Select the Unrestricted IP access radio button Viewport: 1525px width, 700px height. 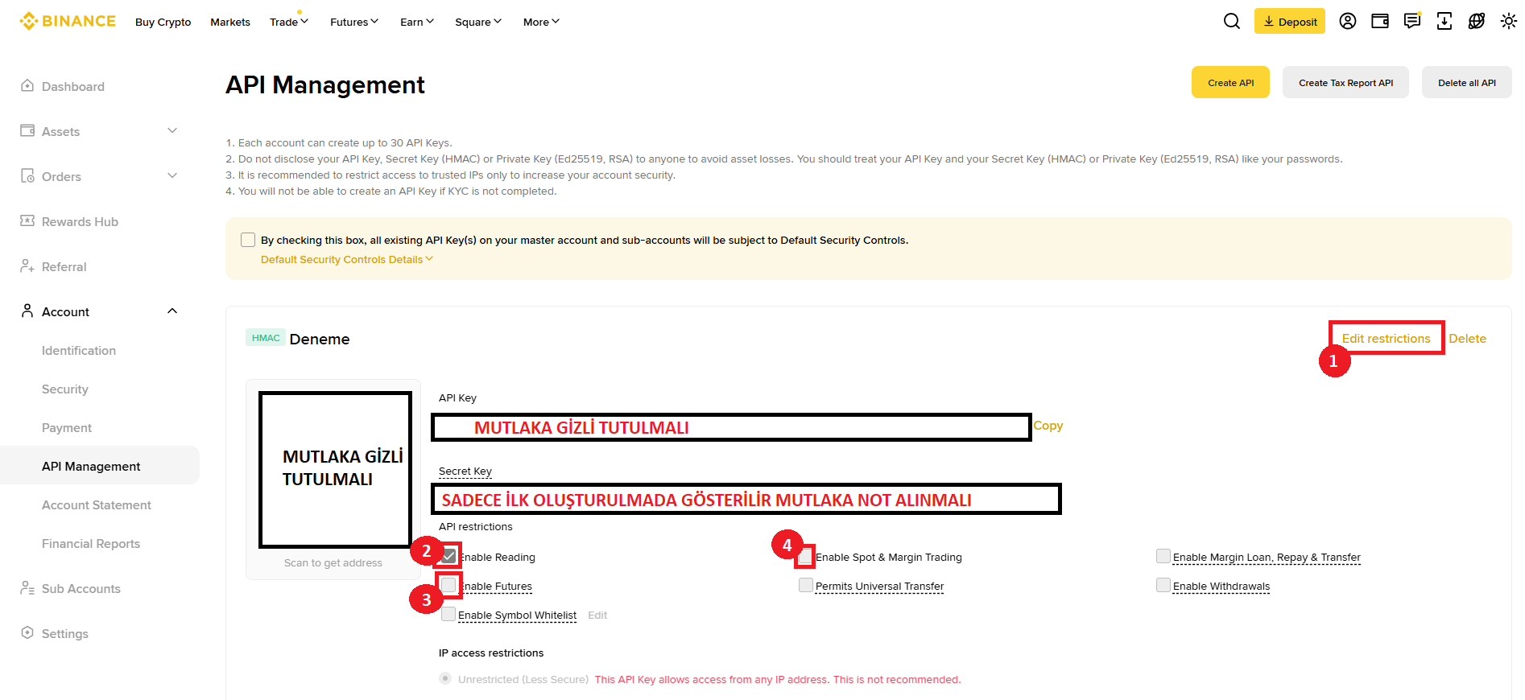pos(445,678)
